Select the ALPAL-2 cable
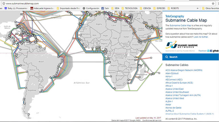 [x=170, y=111]
